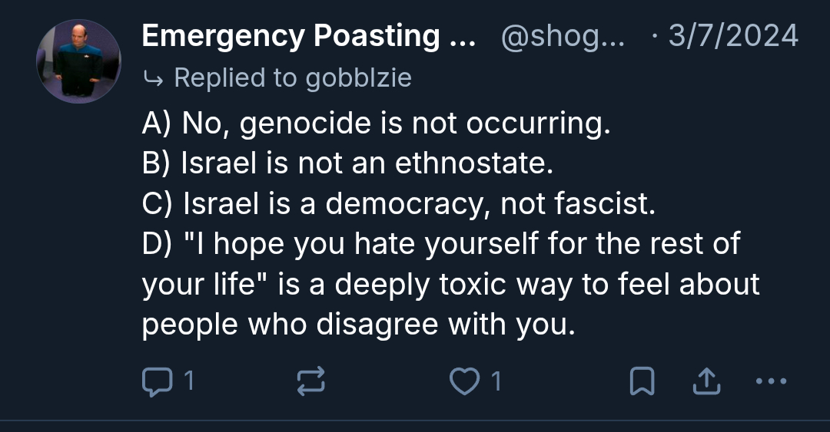Open the 'Replied to gobblzie' parent post link
The height and width of the screenshot is (432, 830).
click(293, 77)
